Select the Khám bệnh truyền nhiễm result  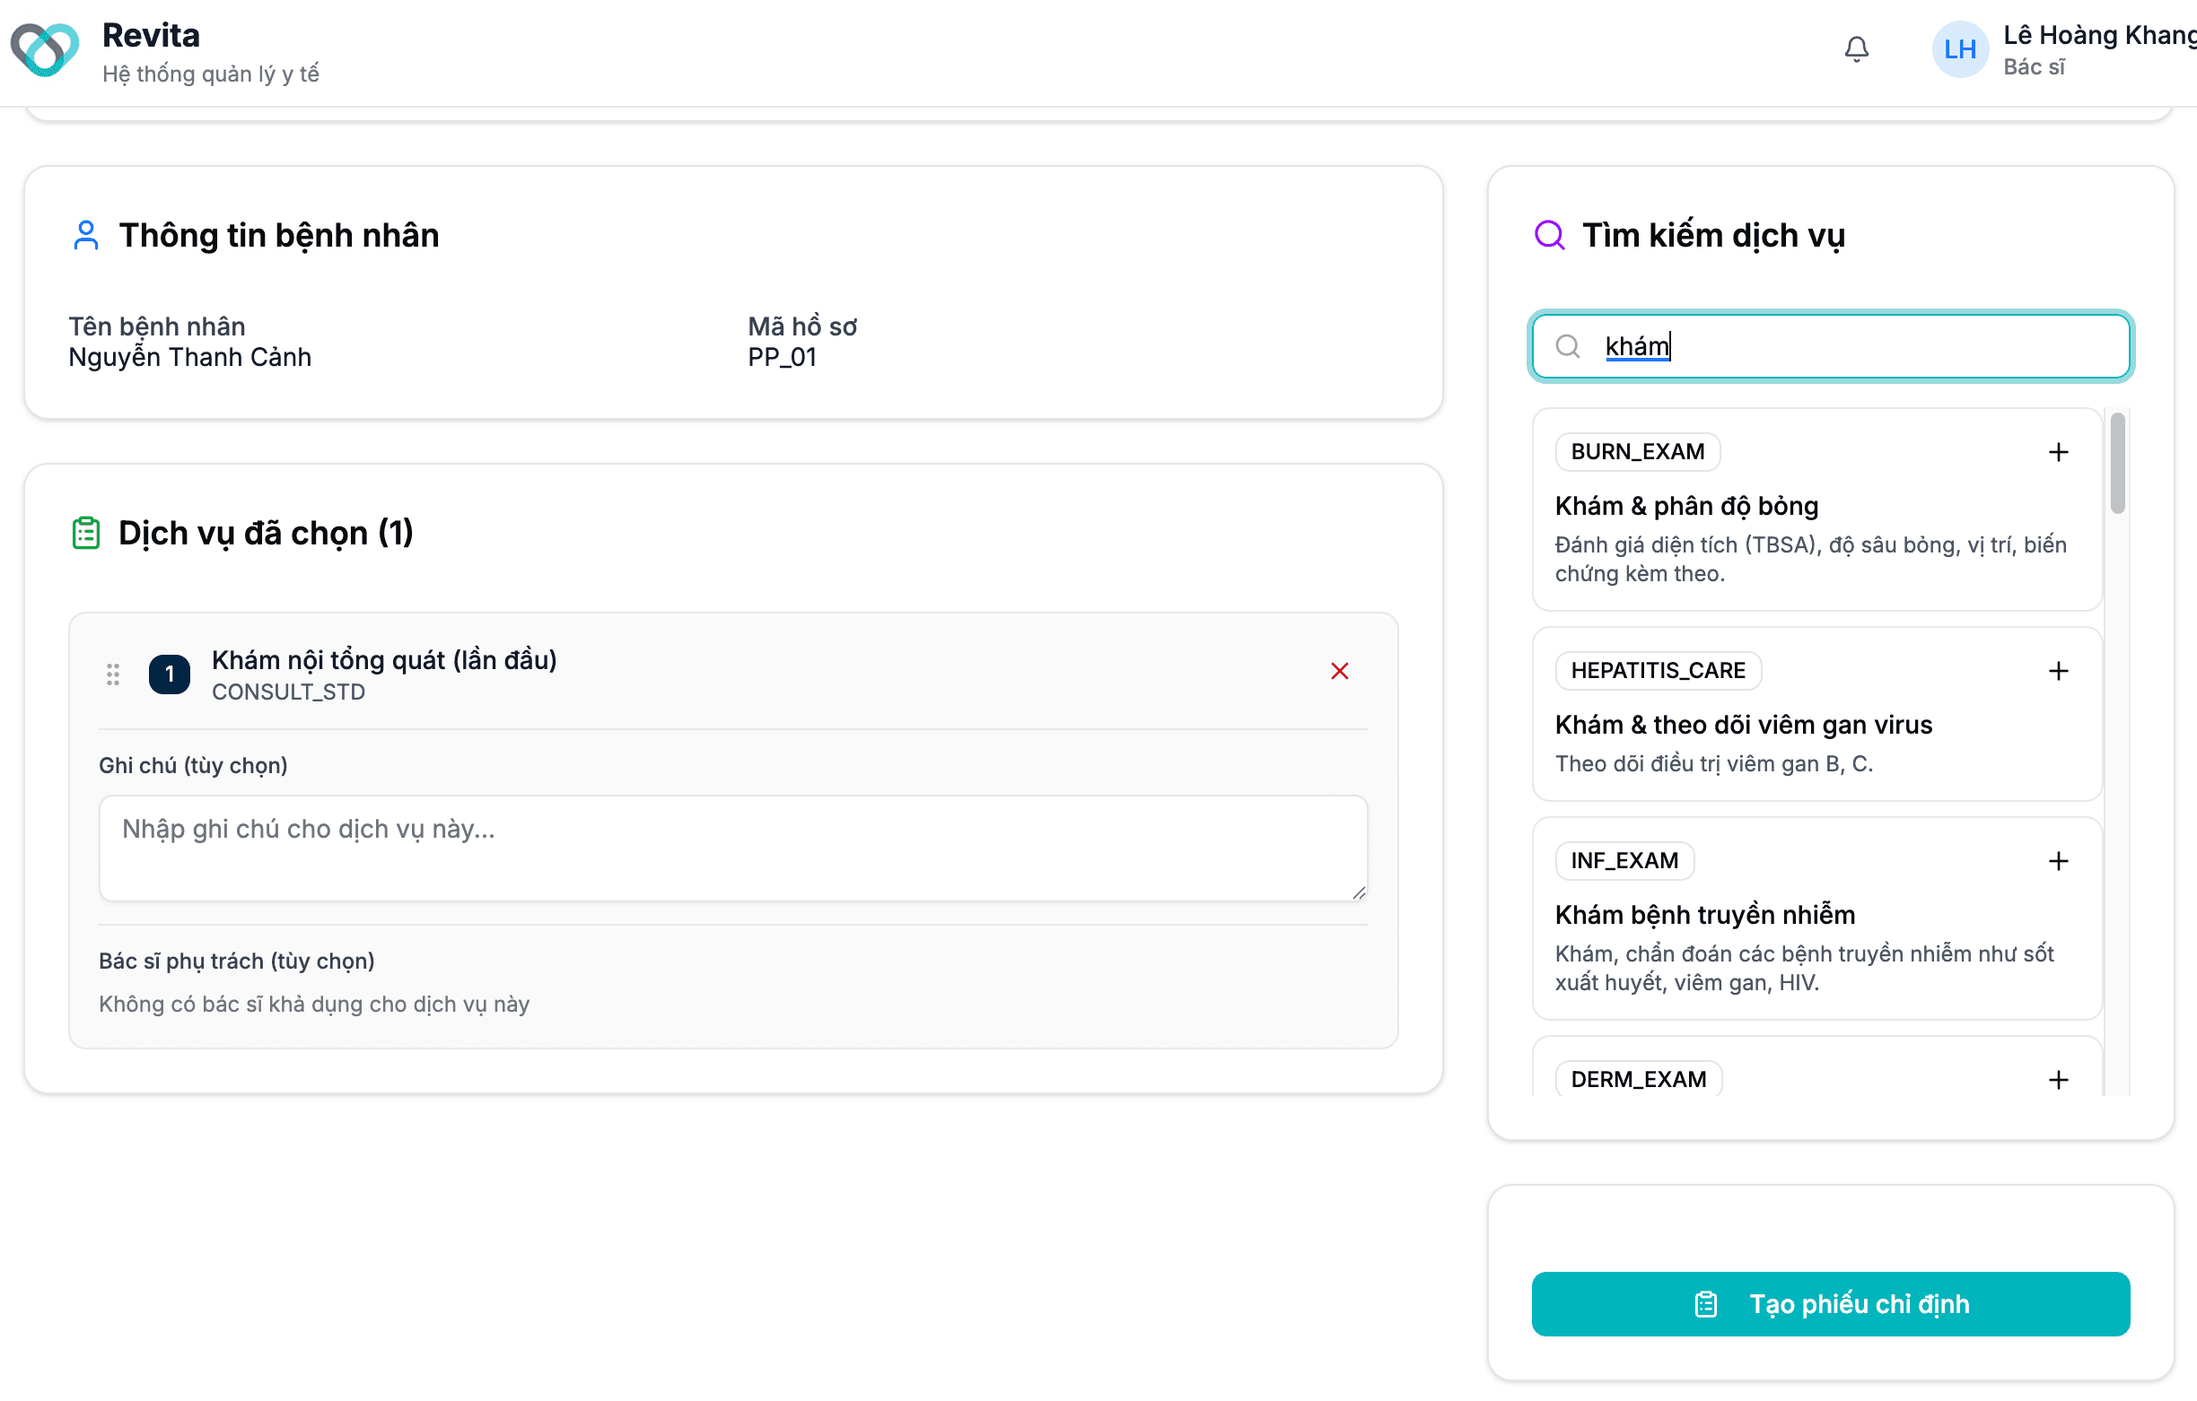coord(1704,915)
